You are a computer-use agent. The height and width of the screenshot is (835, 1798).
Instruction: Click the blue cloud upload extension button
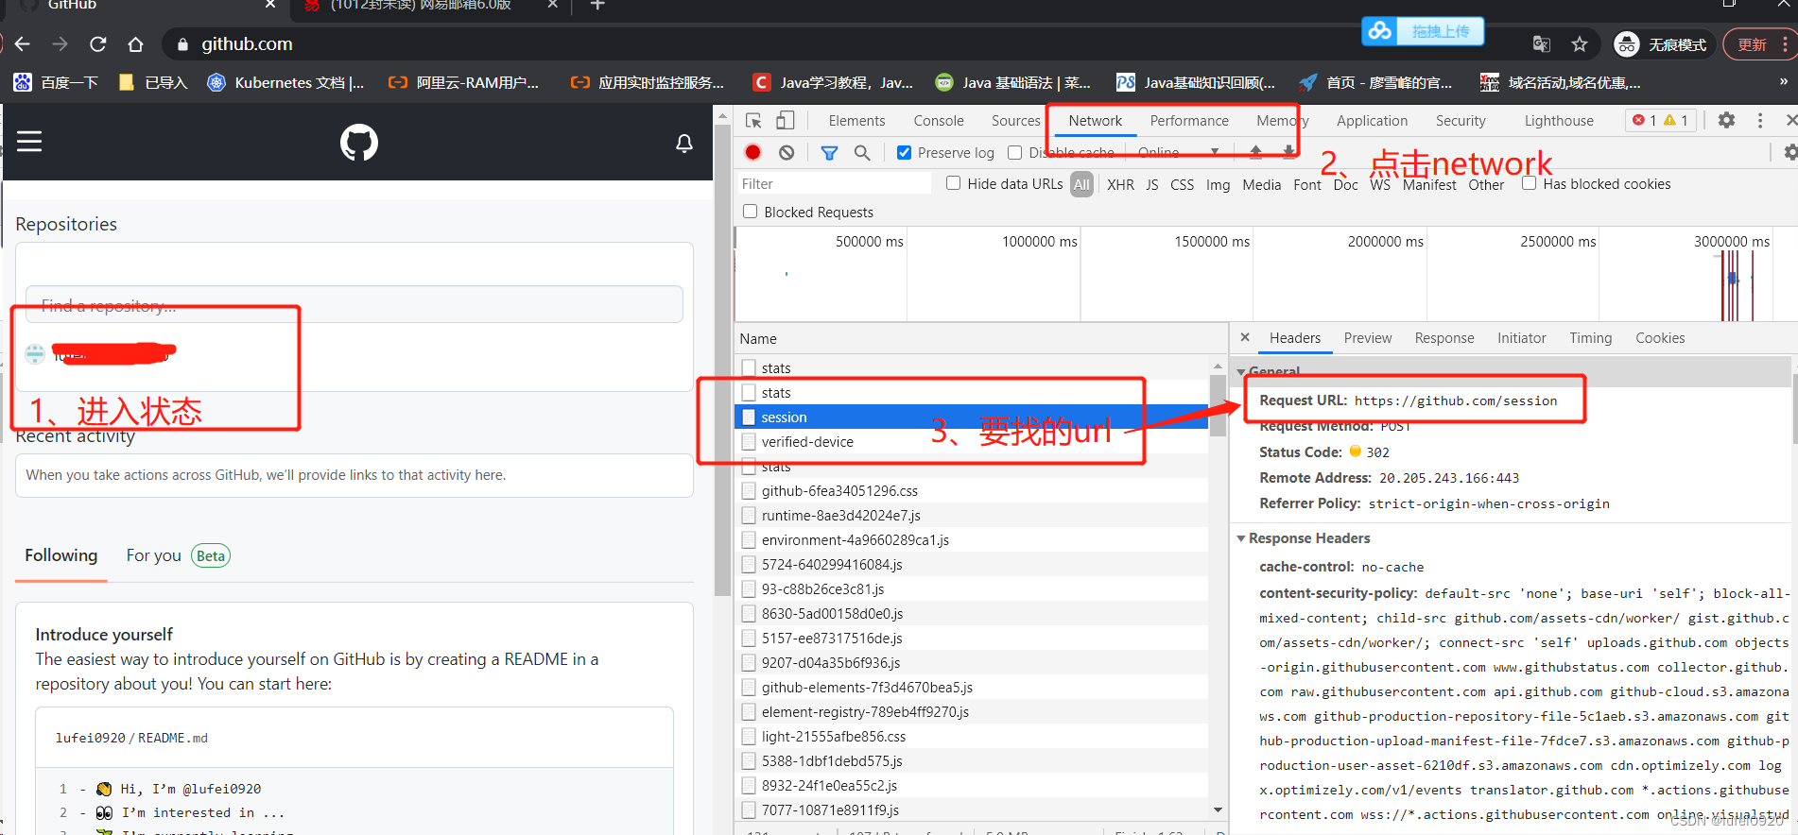[x=1423, y=31]
